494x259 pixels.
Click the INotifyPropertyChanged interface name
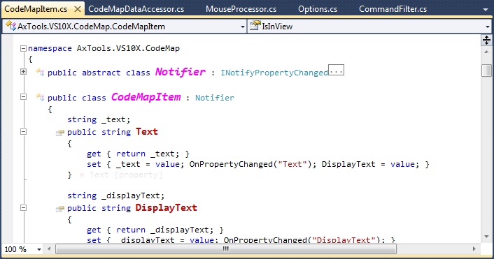coord(274,73)
